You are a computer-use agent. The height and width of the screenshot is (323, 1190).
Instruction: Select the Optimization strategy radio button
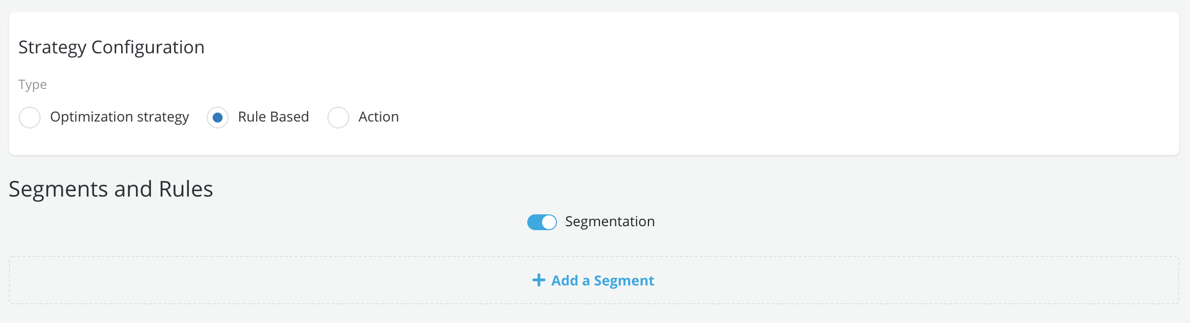30,118
